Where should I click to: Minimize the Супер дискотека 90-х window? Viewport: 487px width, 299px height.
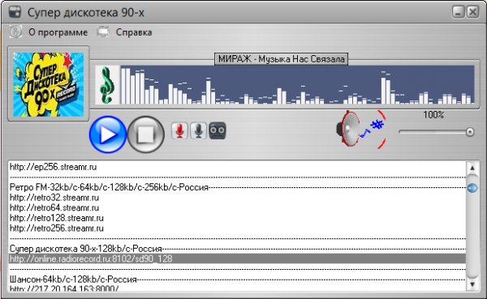[458, 12]
